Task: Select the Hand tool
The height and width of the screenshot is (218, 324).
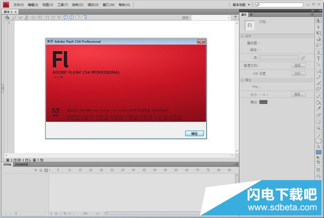Action: pos(318,122)
